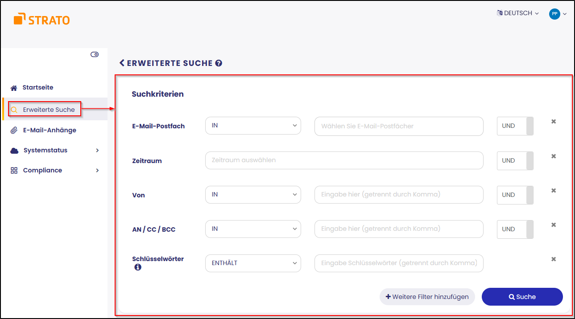The height and width of the screenshot is (319, 575).
Task: Switch the UND operator on Zeitraum row
Action: click(515, 160)
